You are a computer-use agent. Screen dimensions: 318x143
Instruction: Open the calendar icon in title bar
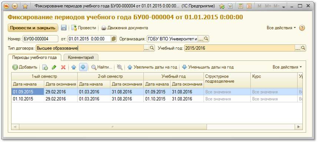pos(249,6)
